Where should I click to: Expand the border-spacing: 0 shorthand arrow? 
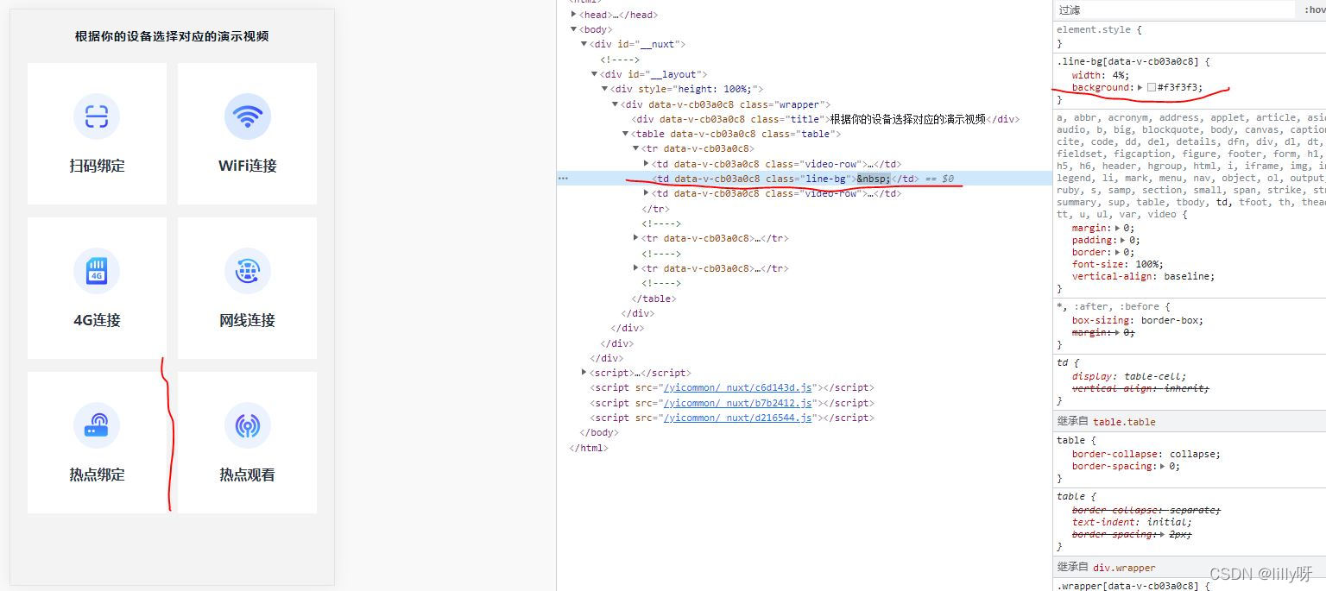click(x=1162, y=466)
